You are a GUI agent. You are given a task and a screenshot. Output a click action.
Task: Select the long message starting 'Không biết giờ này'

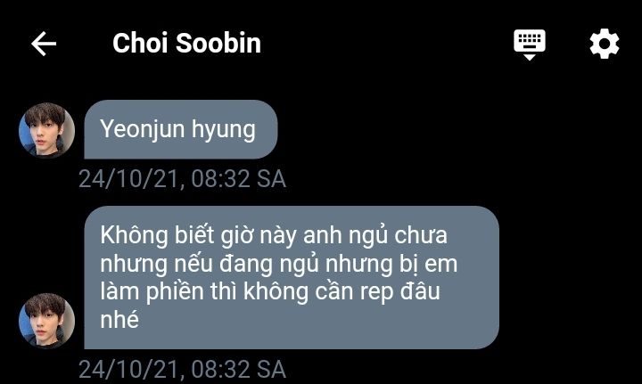292,278
